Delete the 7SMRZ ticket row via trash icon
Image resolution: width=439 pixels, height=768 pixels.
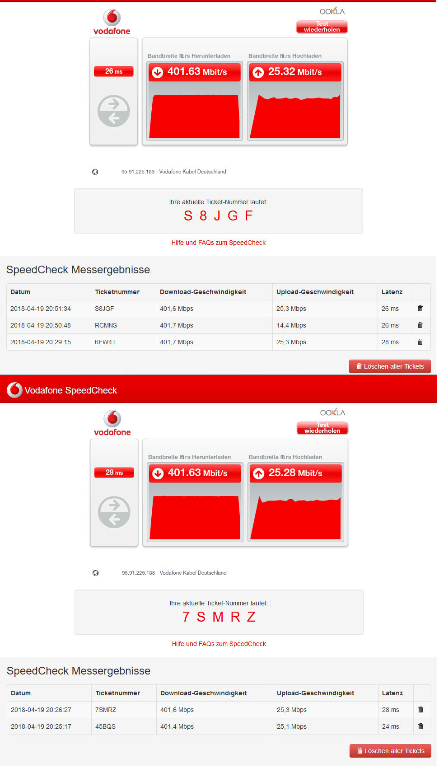coord(420,710)
